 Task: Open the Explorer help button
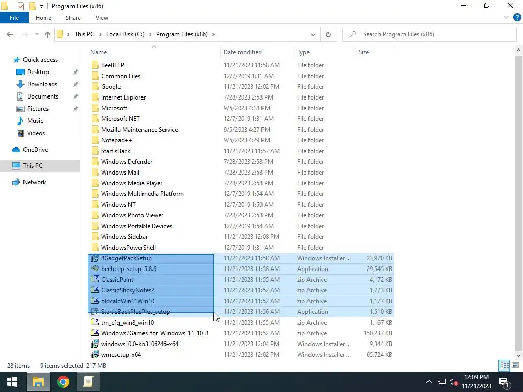pyautogui.click(x=517, y=18)
